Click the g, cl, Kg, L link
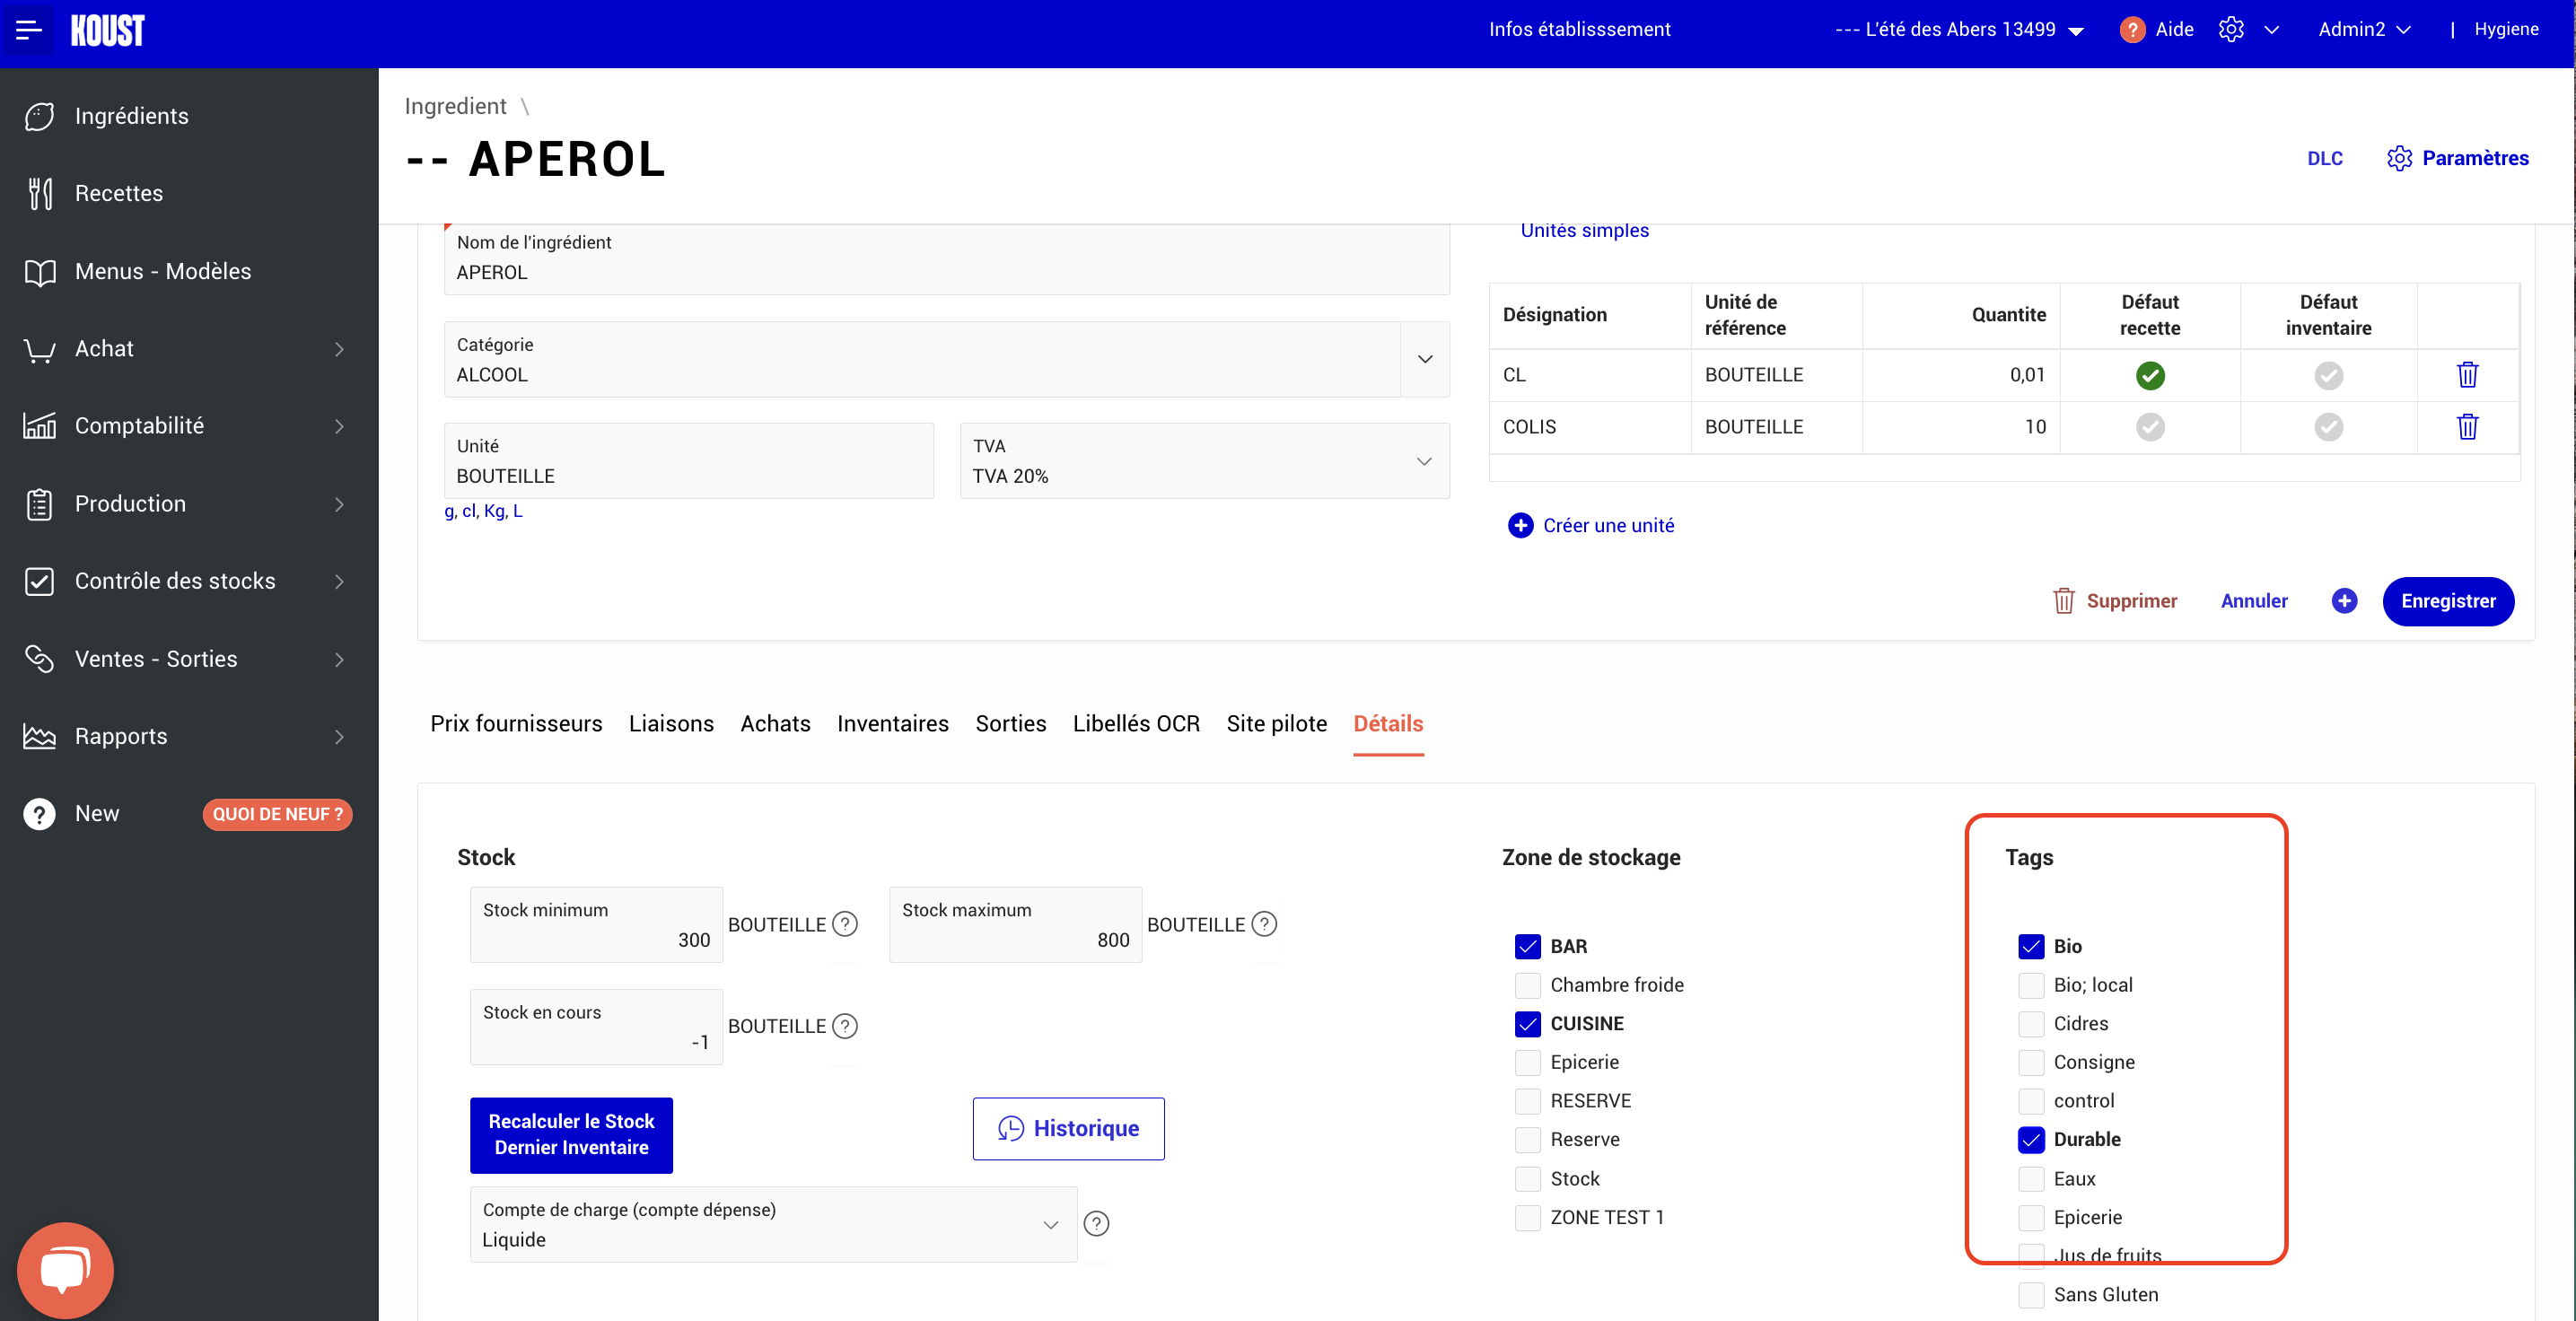 click(x=483, y=511)
